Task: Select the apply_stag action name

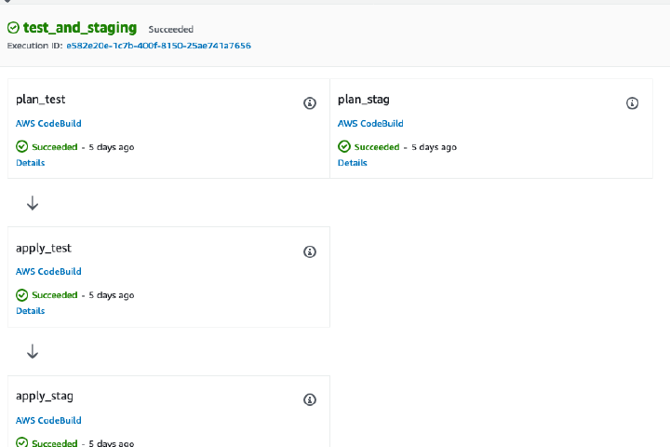Action: click(x=44, y=396)
